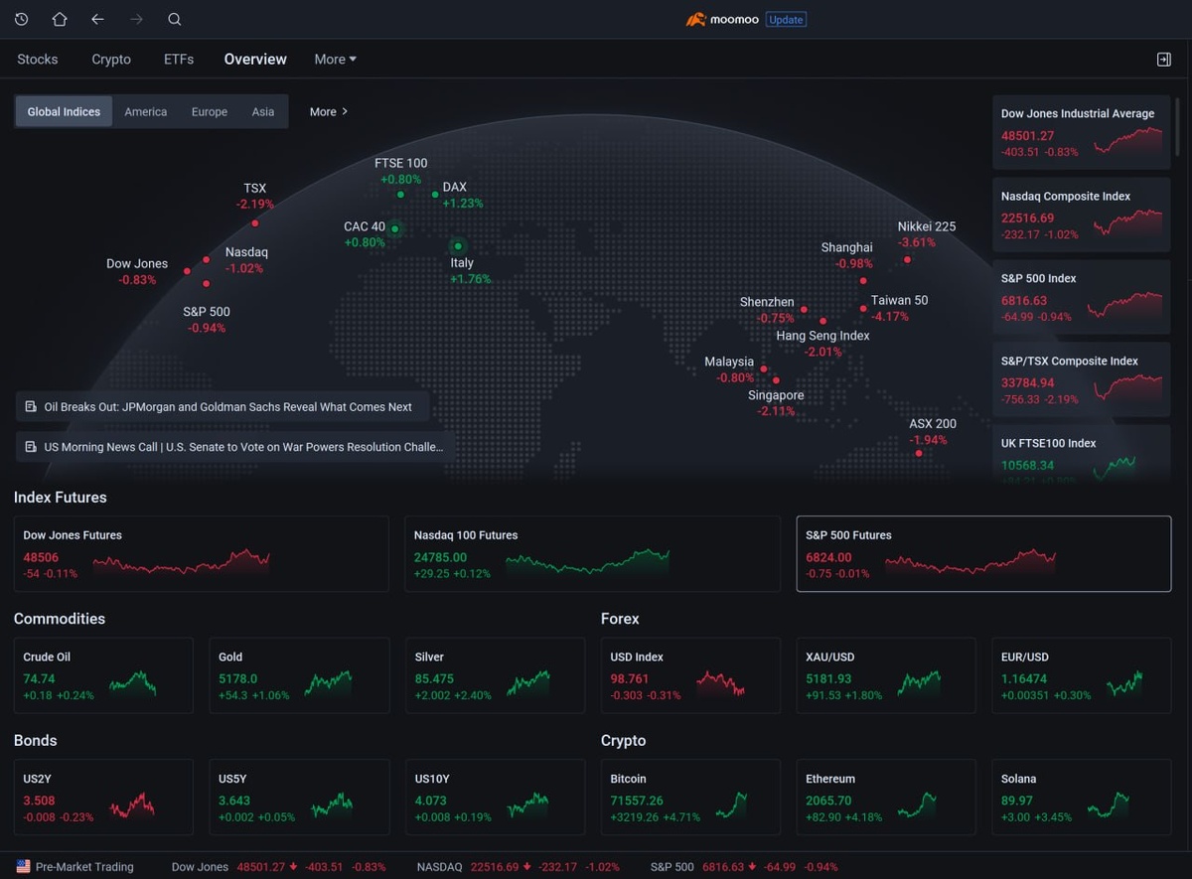This screenshot has height=879, width=1192.
Task: Open S&P 500 Futures card
Action: [x=983, y=554]
